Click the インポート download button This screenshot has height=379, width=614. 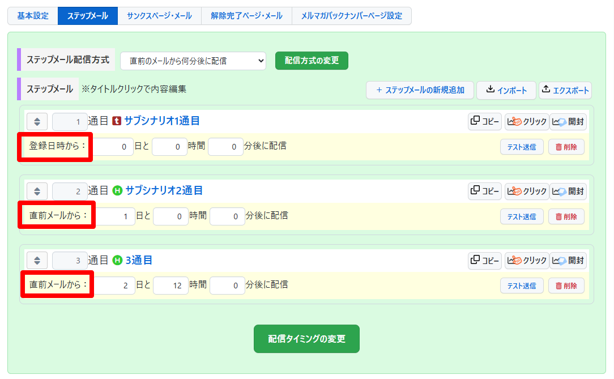tap(506, 90)
